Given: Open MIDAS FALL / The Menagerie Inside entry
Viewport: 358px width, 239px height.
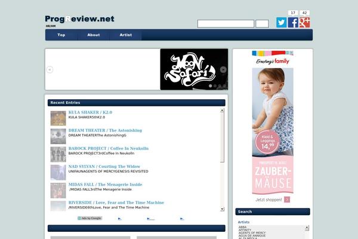Looking at the screenshot, I should pyautogui.click(x=105, y=185).
